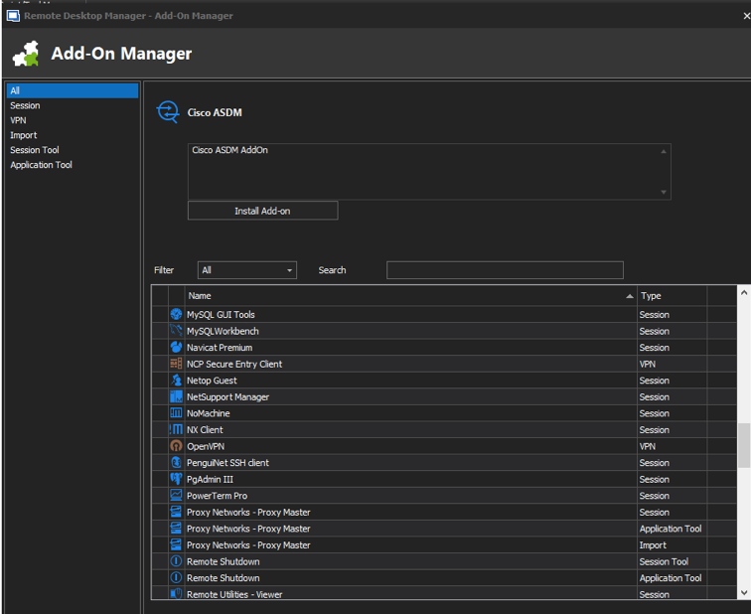
Task: Choose the Application Tool category
Action: click(x=41, y=165)
